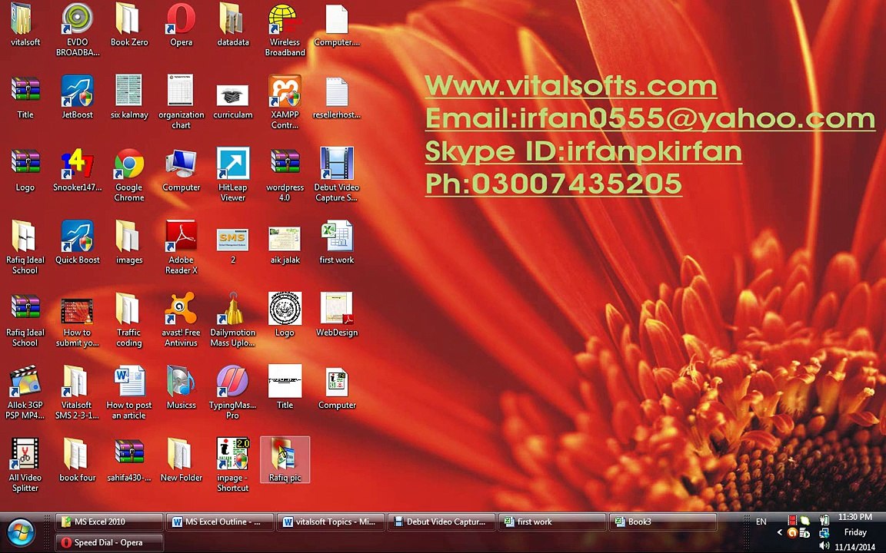Click the TypingMaster Pro icon
Image resolution: width=886 pixels, height=553 pixels.
pos(233,392)
